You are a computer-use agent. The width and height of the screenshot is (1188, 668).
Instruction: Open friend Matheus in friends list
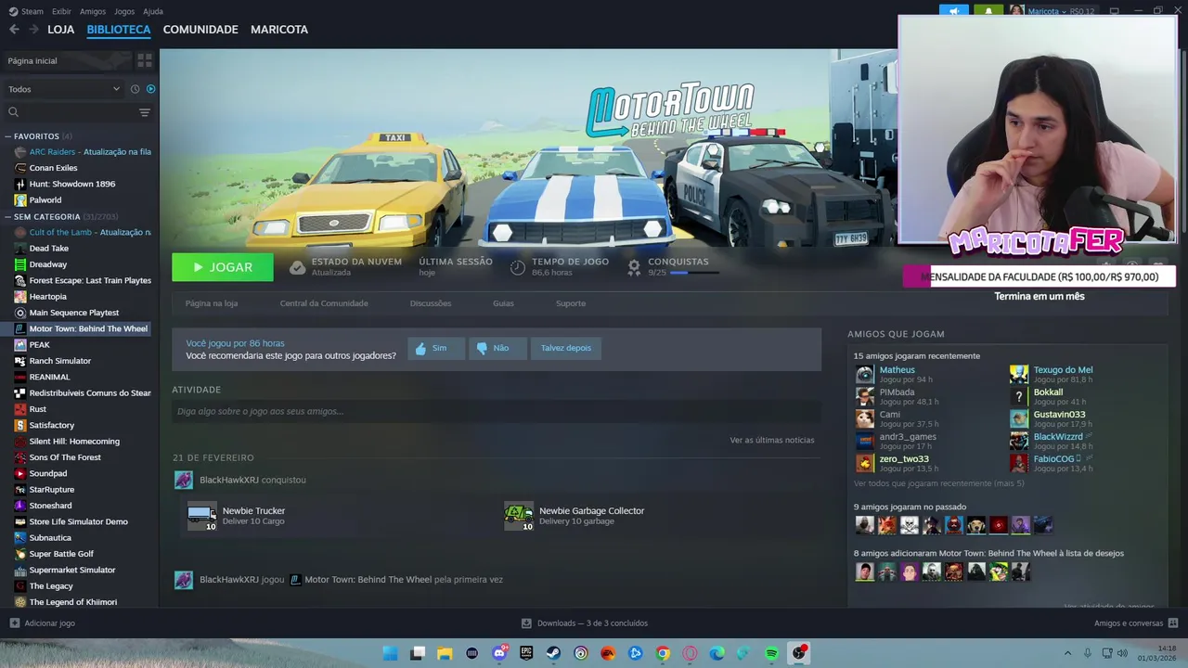point(897,370)
